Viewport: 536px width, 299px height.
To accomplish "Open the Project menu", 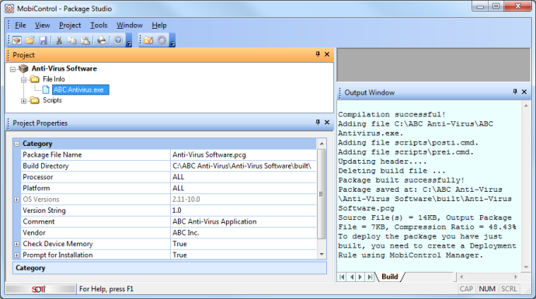I will click(x=70, y=26).
